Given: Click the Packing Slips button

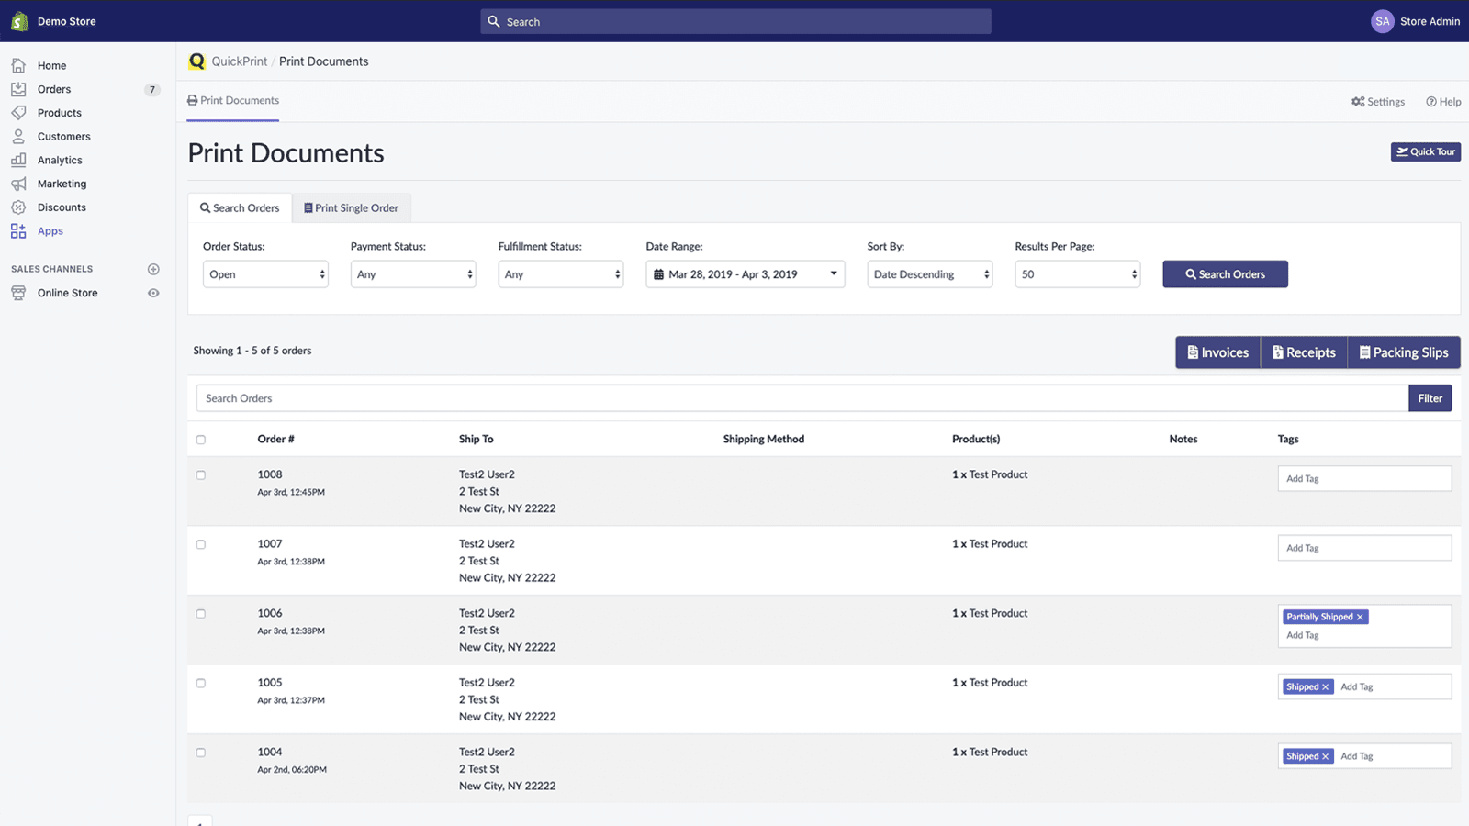Looking at the screenshot, I should coord(1403,352).
